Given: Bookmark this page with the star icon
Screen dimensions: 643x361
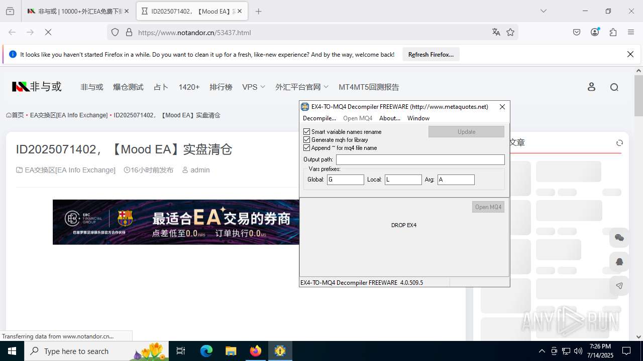Looking at the screenshot, I should (510, 32).
